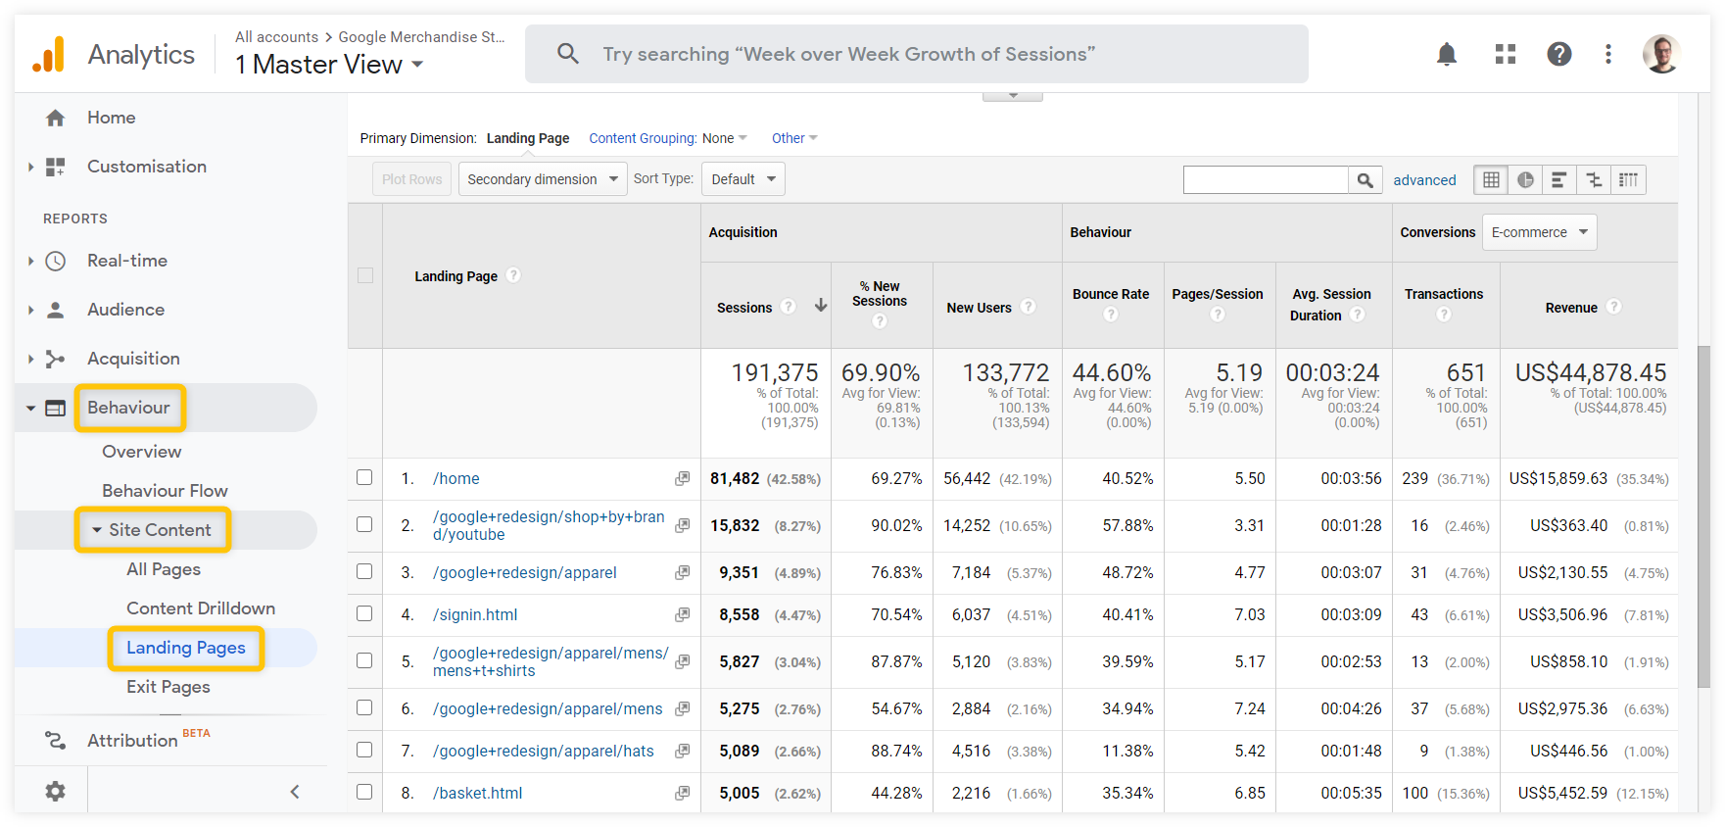The height and width of the screenshot is (827, 1725).
Task: Expand the Sort Type Default dropdown
Action: (x=743, y=179)
